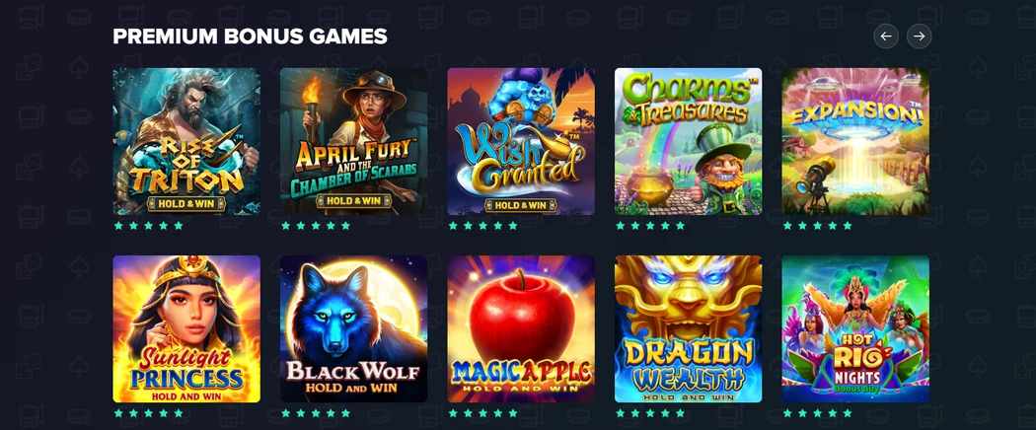Viewport: 1036px width, 430px height.
Task: Click the first star under April Fury
Action: pyautogui.click(x=285, y=226)
